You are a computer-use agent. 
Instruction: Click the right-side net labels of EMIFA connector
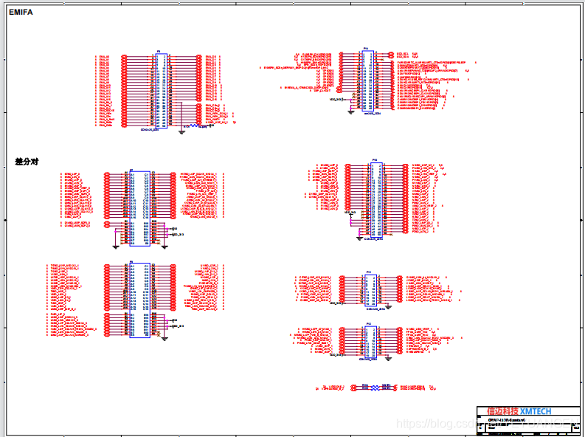point(214,89)
